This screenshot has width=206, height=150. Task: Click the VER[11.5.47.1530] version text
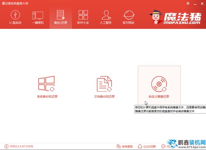[21, 146]
